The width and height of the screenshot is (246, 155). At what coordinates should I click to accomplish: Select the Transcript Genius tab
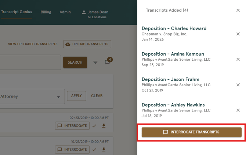[x=16, y=12]
